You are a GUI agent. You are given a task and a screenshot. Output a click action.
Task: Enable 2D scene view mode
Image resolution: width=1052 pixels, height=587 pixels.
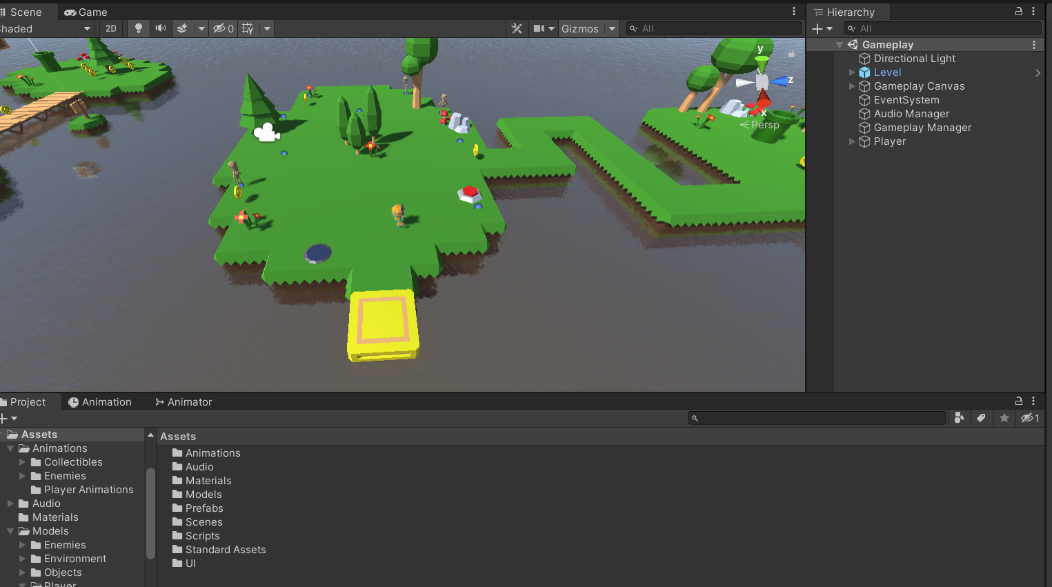tap(110, 28)
